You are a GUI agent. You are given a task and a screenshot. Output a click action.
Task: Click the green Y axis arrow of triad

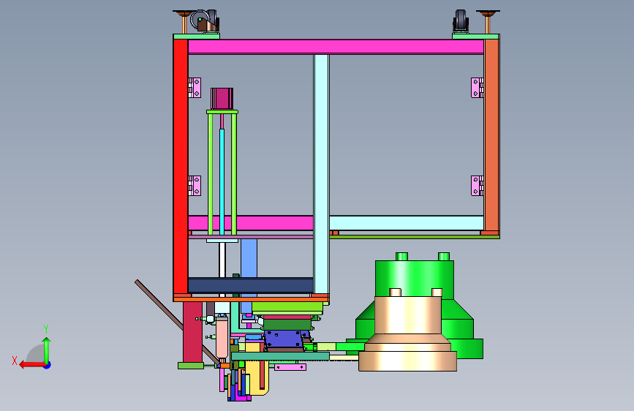[x=47, y=350]
